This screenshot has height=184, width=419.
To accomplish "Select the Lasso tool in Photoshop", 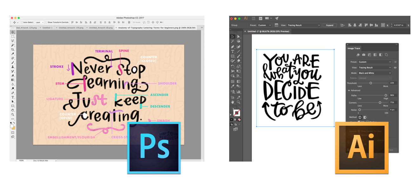I will (x=13, y=41).
